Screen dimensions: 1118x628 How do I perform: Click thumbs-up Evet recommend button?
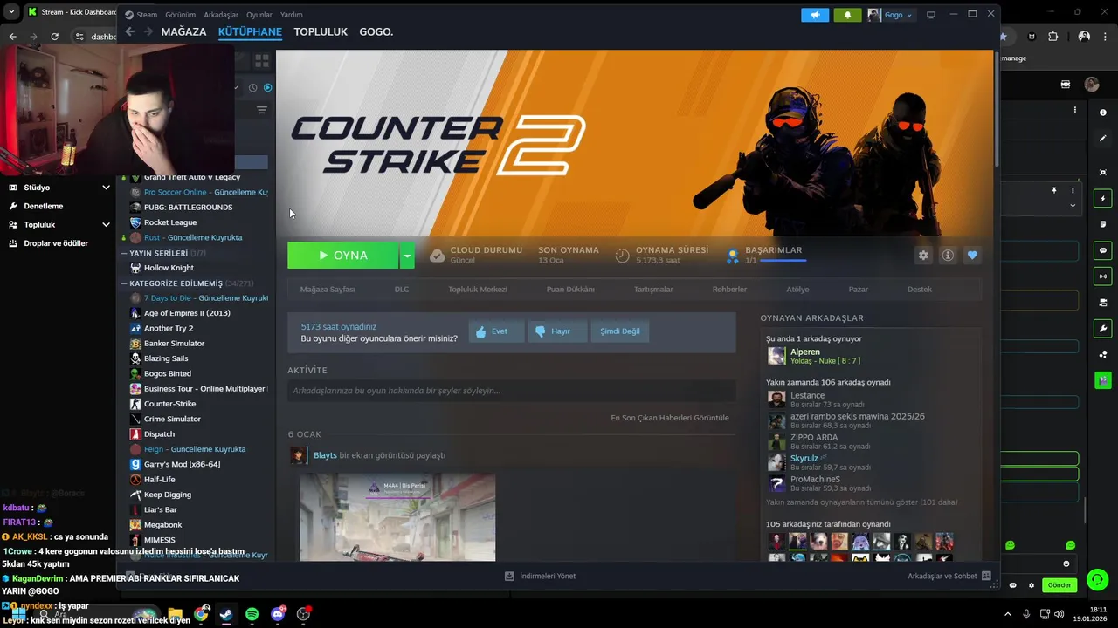tap(496, 331)
